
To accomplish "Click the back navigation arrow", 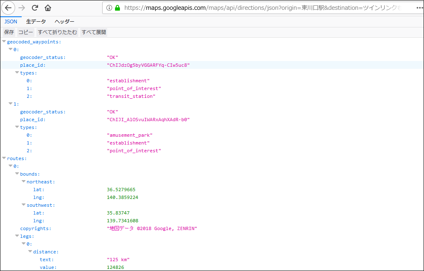I will pyautogui.click(x=8, y=7).
